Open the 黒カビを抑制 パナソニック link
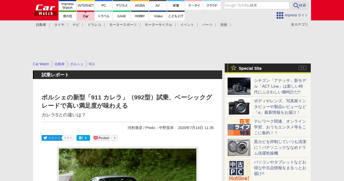This screenshot has width=344, height=181. click(x=280, y=147)
